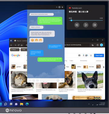This screenshot has height=114, width=109.
Task: Play the YouTube media track
Action: tap(86, 25)
